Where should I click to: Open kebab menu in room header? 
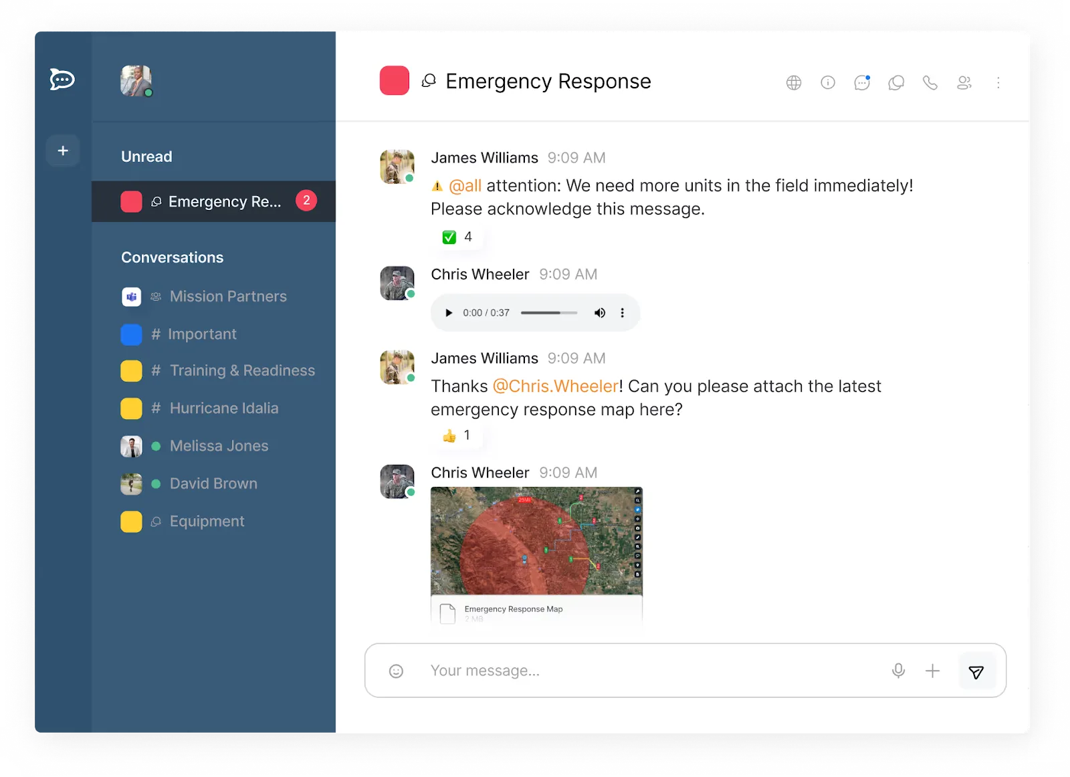click(x=998, y=83)
